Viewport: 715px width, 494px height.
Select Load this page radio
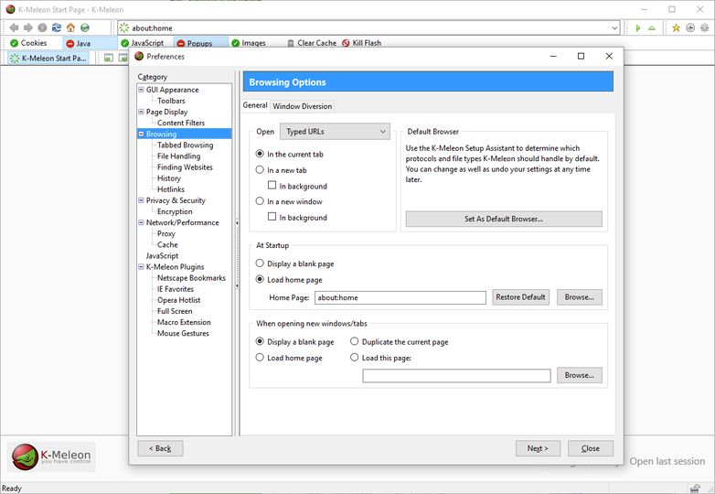(x=355, y=357)
